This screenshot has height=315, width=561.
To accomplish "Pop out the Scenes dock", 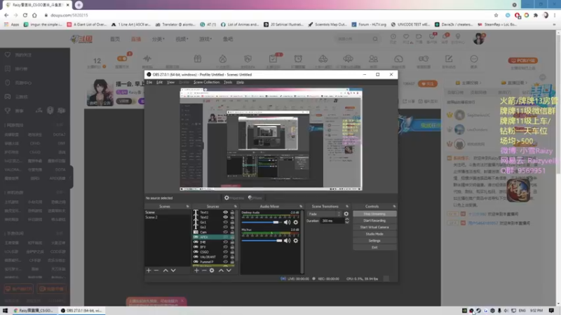I will pos(187,206).
